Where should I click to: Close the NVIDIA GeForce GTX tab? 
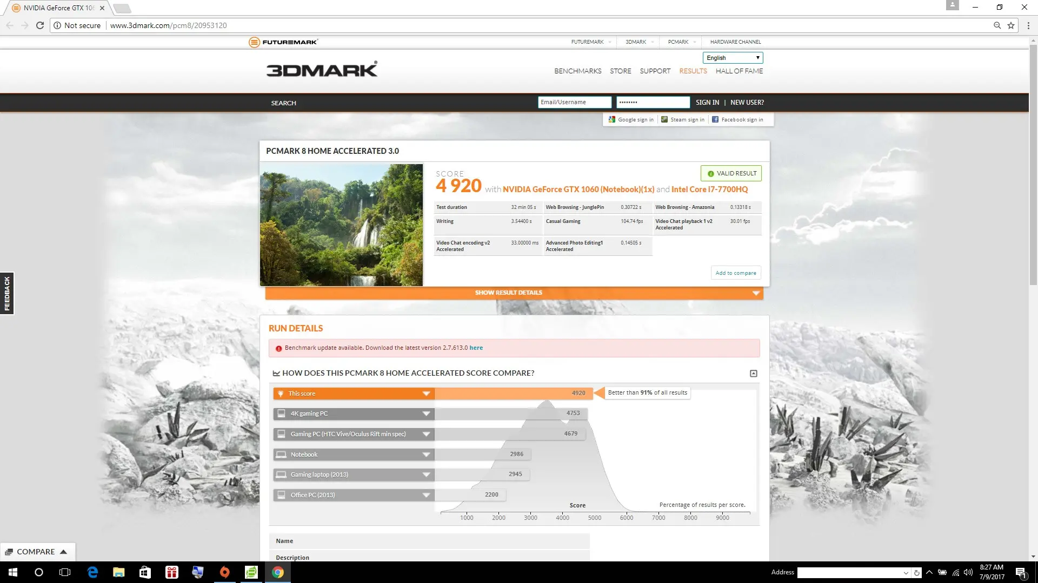[102, 8]
